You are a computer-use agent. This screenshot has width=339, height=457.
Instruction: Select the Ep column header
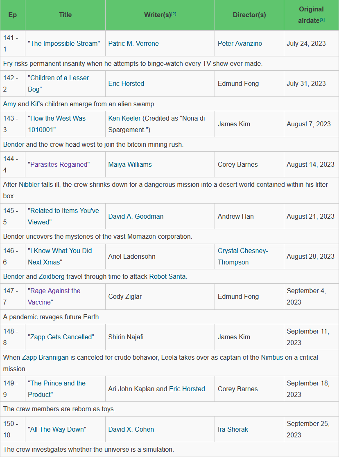point(13,15)
